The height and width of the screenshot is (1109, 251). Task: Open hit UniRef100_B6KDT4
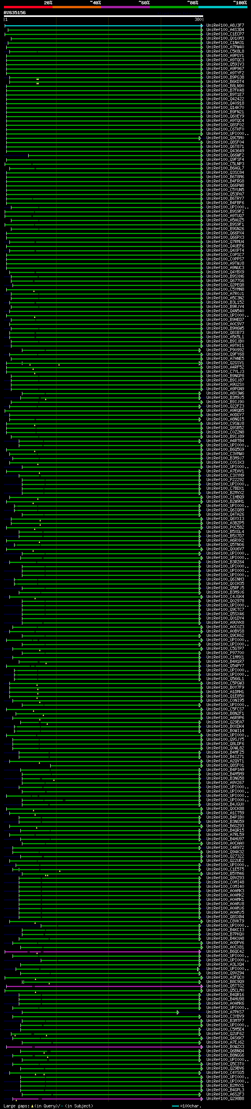(225, 81)
